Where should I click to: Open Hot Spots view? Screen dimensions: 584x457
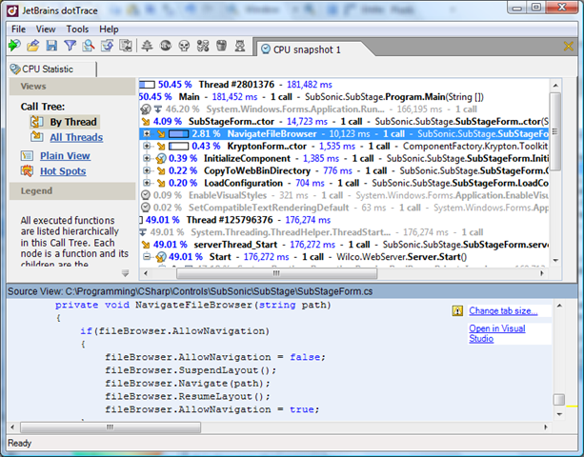click(63, 171)
